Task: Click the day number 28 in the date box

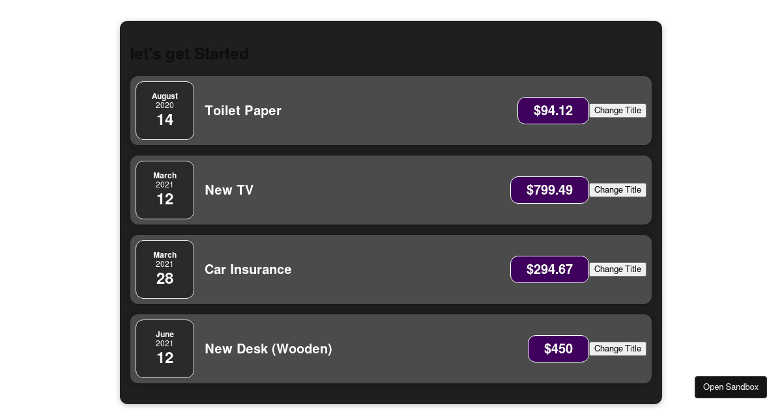Action: coord(165,279)
